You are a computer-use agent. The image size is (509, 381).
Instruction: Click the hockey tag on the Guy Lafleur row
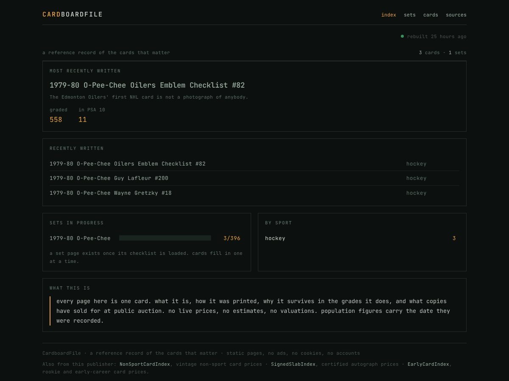pos(417,178)
